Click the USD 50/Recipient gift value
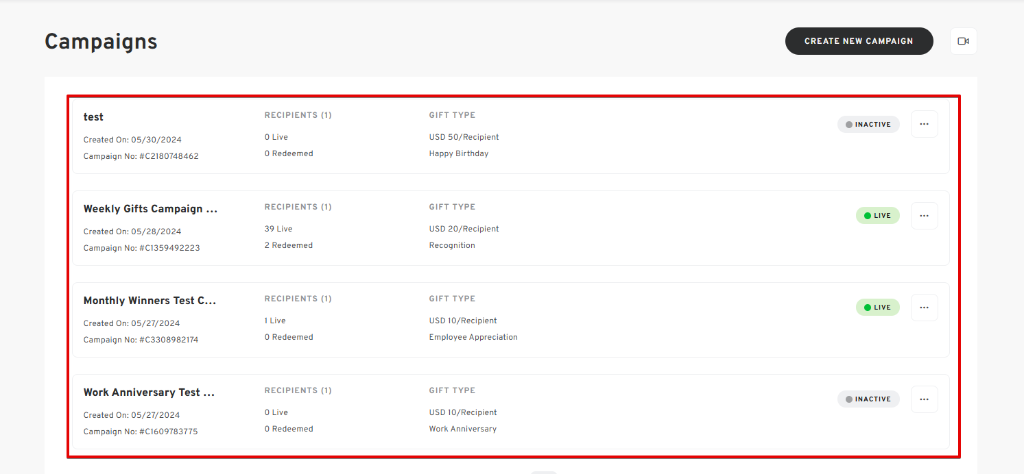 464,137
